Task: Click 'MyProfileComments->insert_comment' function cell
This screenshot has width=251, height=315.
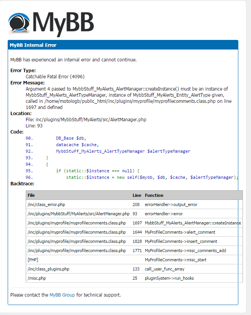Action: tap(181, 241)
